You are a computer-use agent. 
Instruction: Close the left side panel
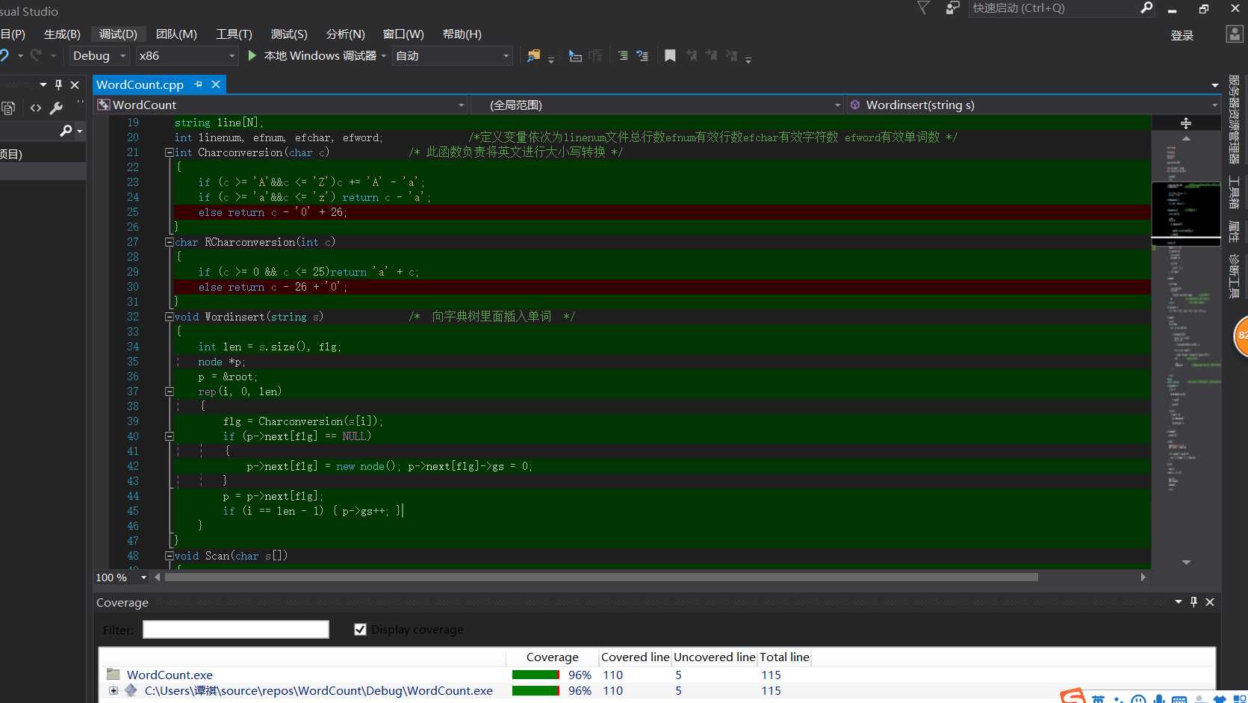click(x=75, y=85)
